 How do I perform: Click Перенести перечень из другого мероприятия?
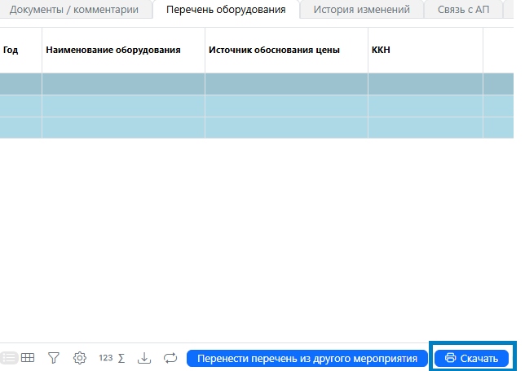click(307, 358)
